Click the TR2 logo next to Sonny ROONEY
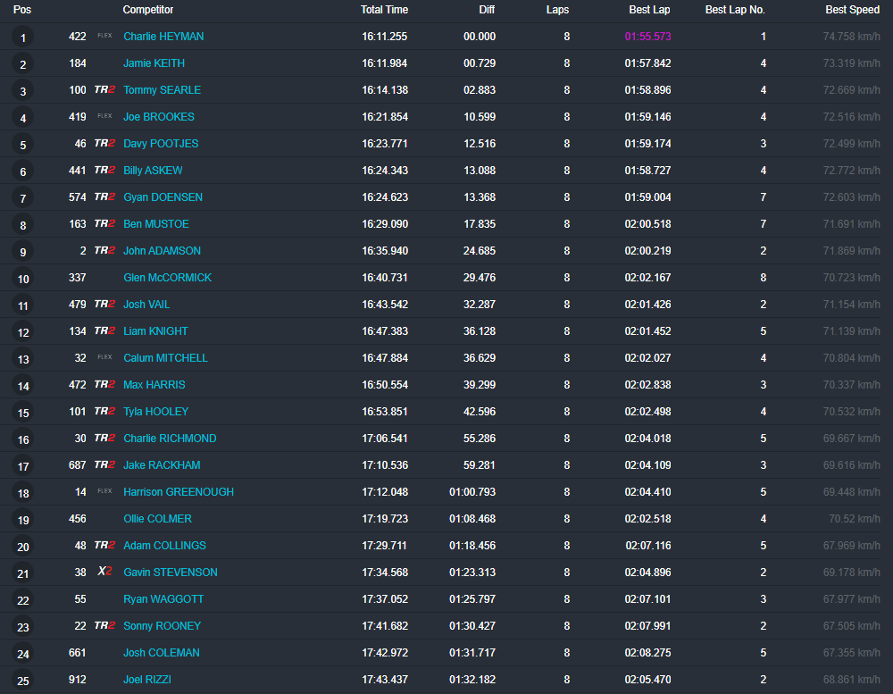The width and height of the screenshot is (893, 694). point(104,626)
